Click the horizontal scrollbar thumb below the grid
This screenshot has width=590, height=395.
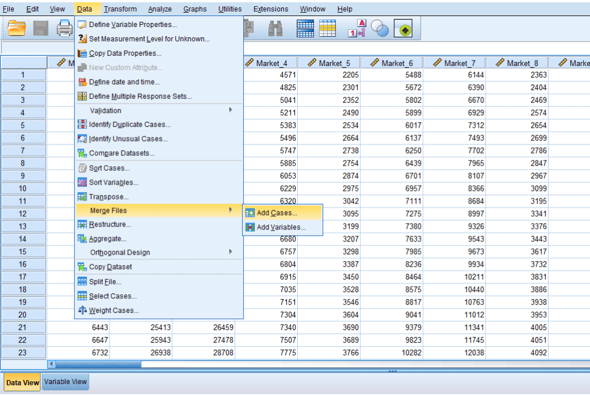(98, 364)
